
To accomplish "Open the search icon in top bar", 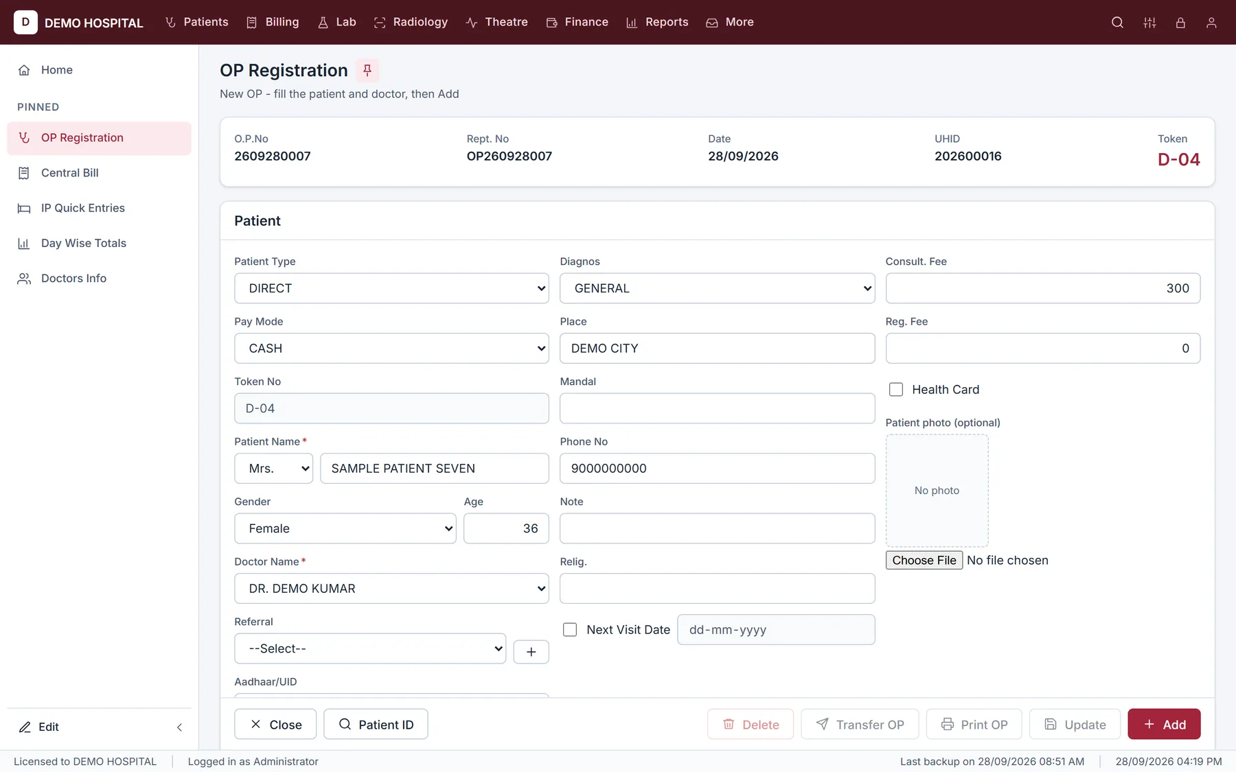I will pyautogui.click(x=1117, y=23).
